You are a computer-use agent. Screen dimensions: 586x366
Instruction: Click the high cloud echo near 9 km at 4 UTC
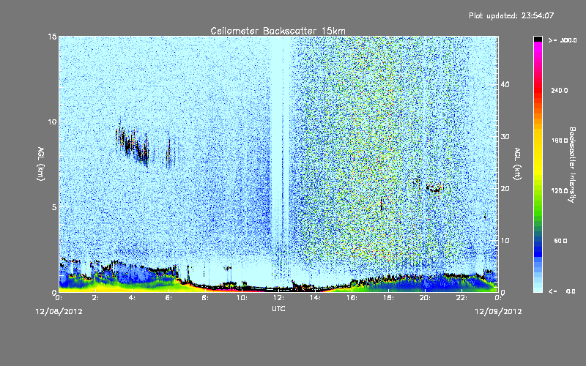tap(133, 143)
